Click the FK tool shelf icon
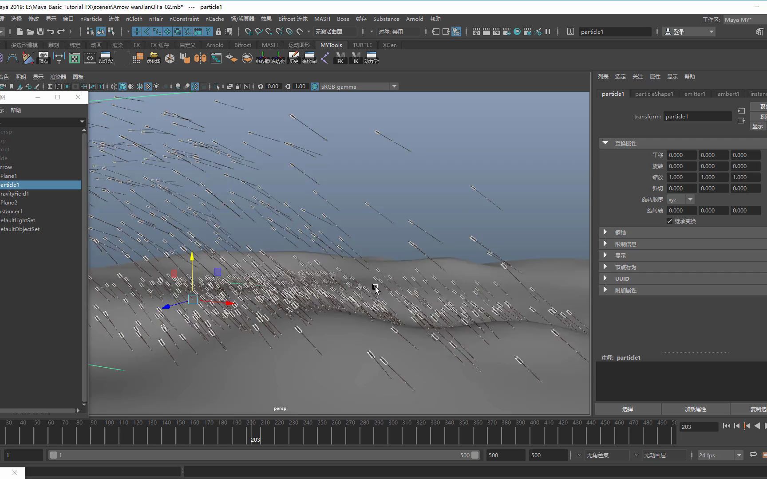 pyautogui.click(x=340, y=58)
